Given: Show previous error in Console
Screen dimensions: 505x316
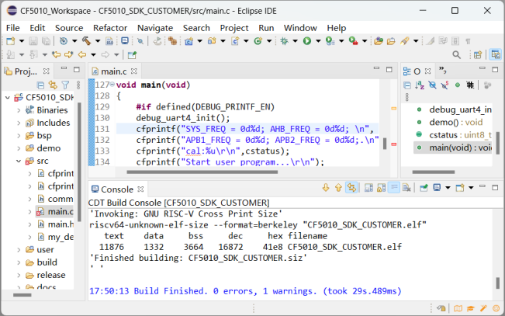Looking at the screenshot, I should point(338,188).
